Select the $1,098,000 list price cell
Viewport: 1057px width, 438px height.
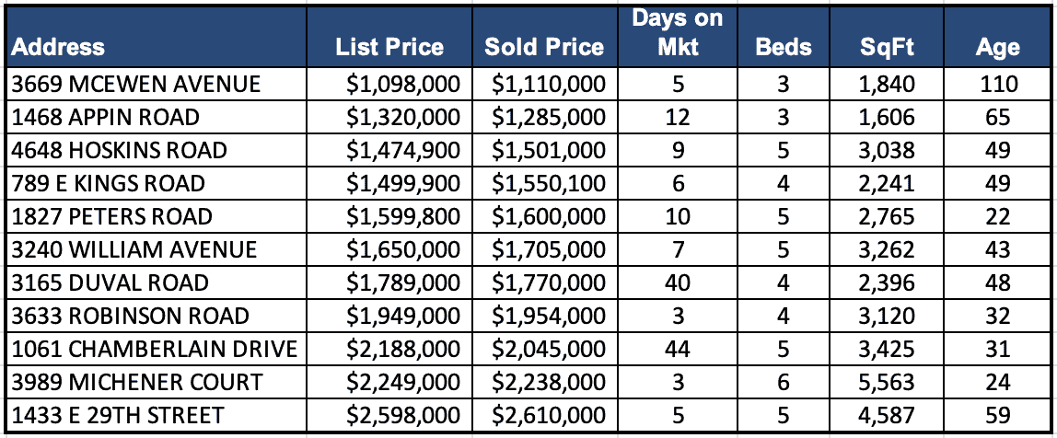(403, 85)
